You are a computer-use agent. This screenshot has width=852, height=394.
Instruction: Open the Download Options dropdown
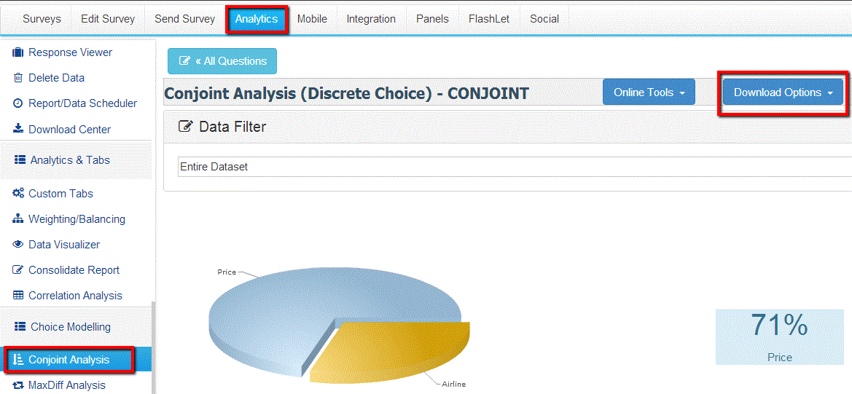783,92
